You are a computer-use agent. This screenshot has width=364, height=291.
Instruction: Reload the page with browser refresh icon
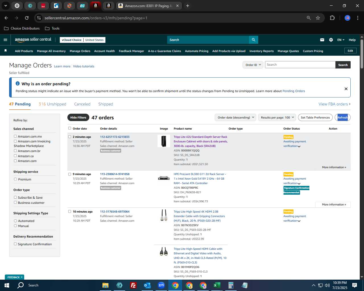point(27,18)
